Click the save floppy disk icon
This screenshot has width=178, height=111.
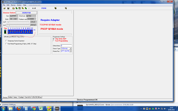pos(8,8)
